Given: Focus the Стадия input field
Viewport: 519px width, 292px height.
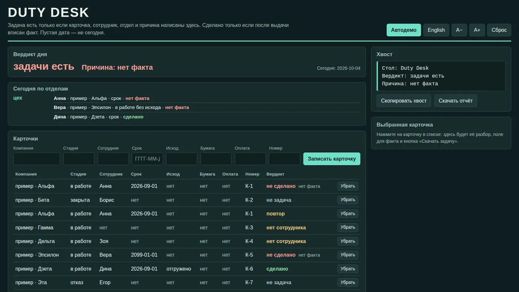Looking at the screenshot, I should point(79,159).
